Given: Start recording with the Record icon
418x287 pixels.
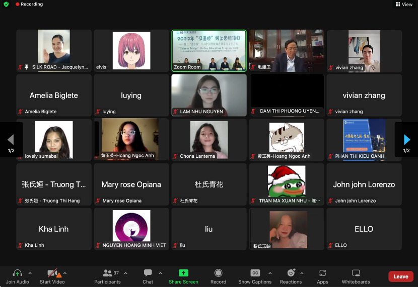Looking at the screenshot, I should tap(218, 273).
